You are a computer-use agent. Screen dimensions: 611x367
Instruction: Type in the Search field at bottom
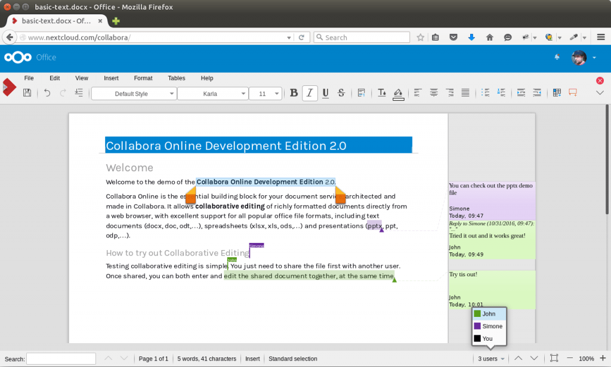(x=60, y=358)
